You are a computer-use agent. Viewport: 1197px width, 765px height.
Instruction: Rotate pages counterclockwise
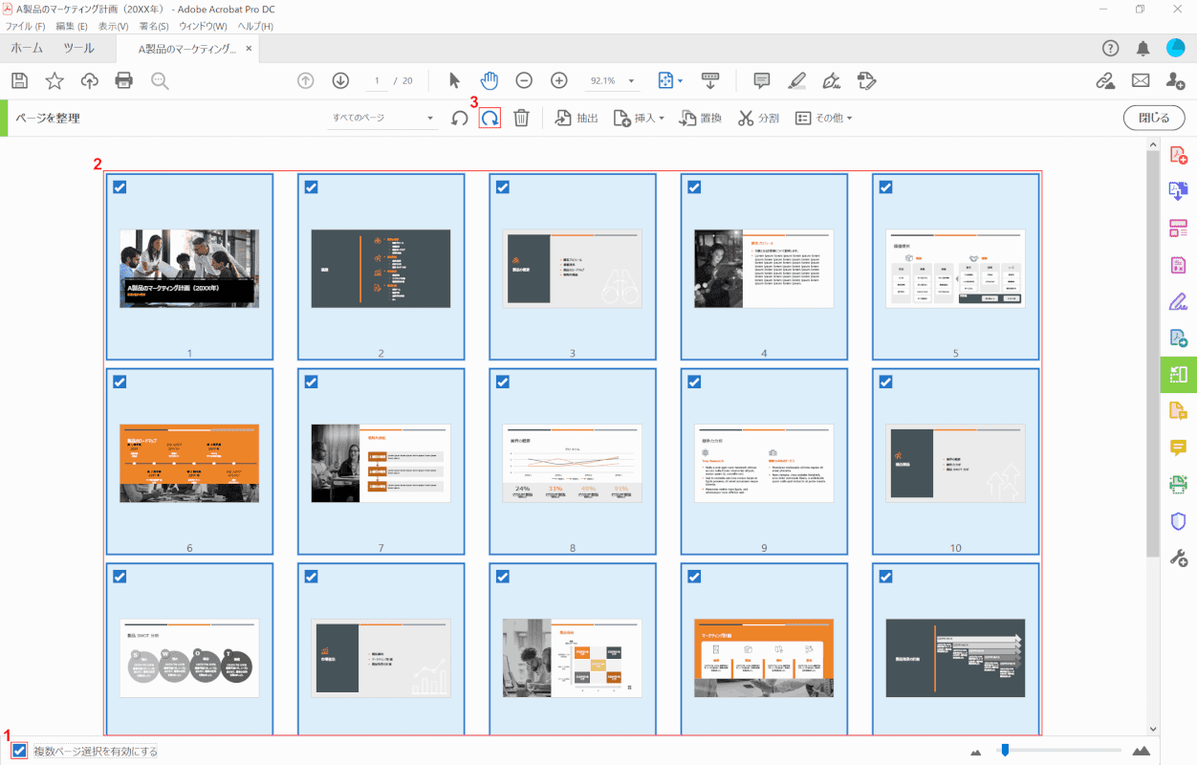460,119
